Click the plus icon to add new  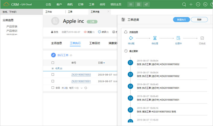click(x=191, y=4)
